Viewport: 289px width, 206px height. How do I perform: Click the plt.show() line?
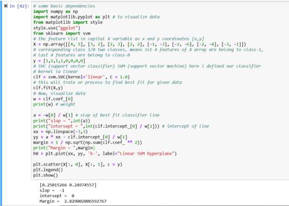pos(45,175)
